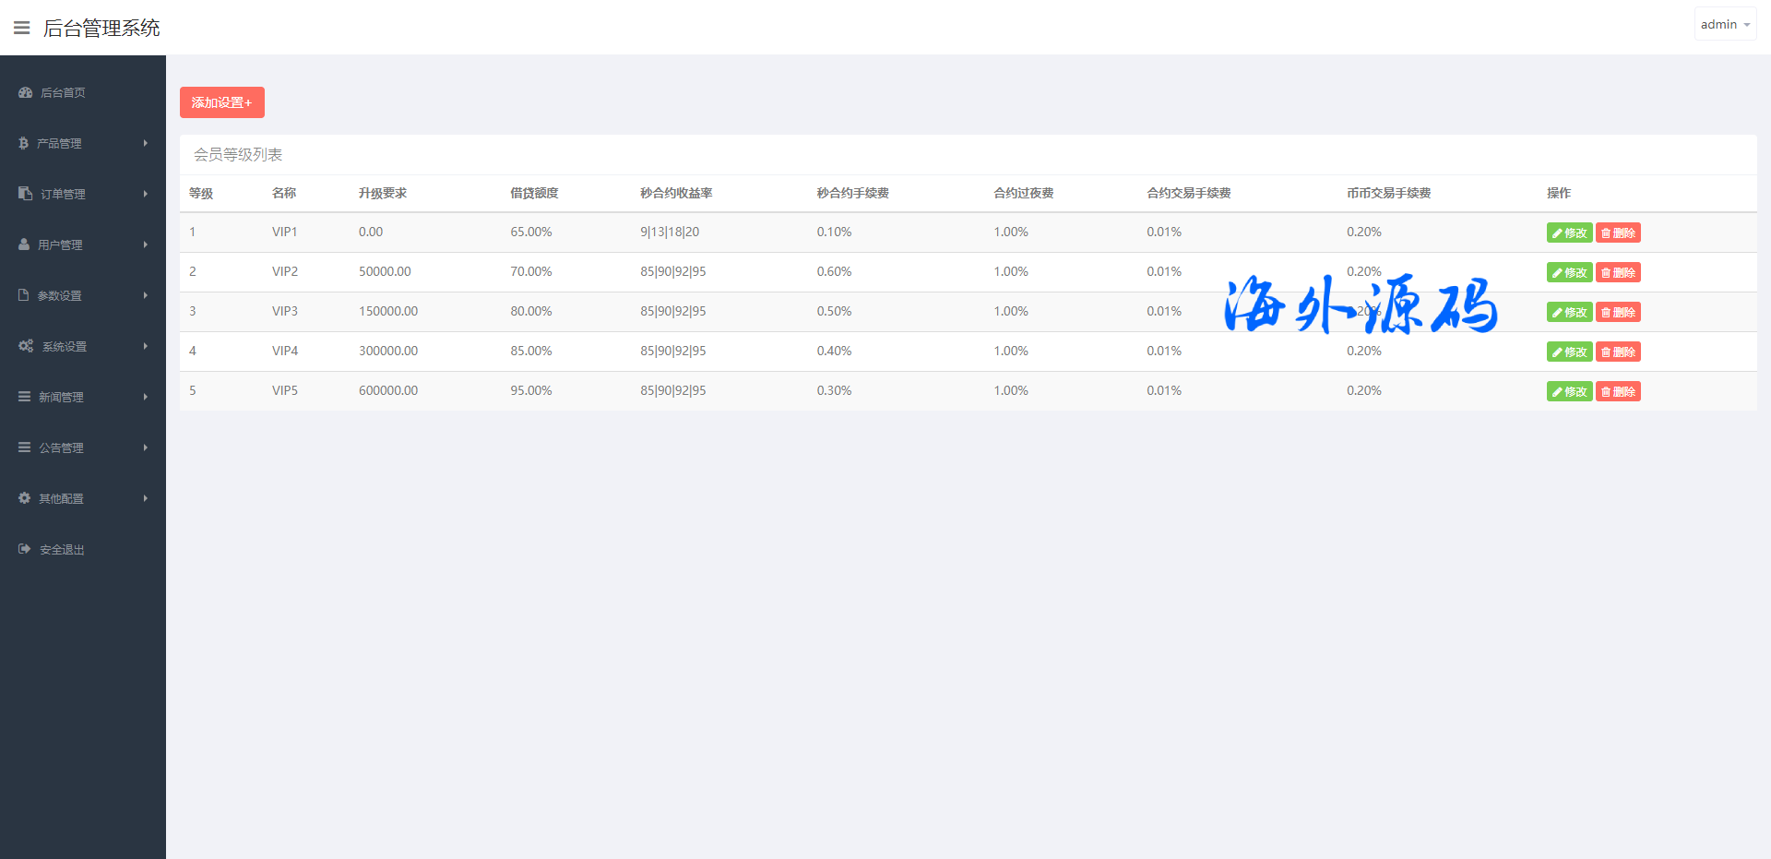Click 修改 button for VIP5 row
The height and width of the screenshot is (859, 1771).
click(x=1569, y=392)
